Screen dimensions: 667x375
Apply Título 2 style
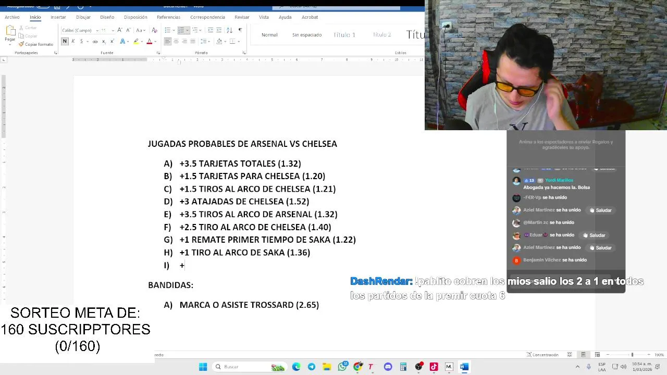pyautogui.click(x=382, y=35)
